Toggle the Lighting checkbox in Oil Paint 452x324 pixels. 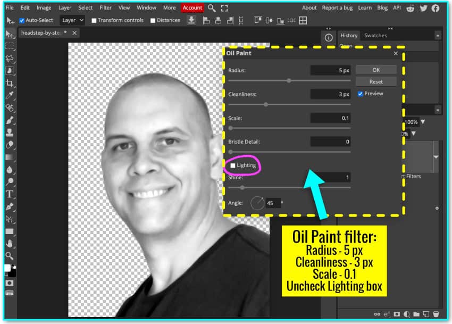tap(232, 165)
